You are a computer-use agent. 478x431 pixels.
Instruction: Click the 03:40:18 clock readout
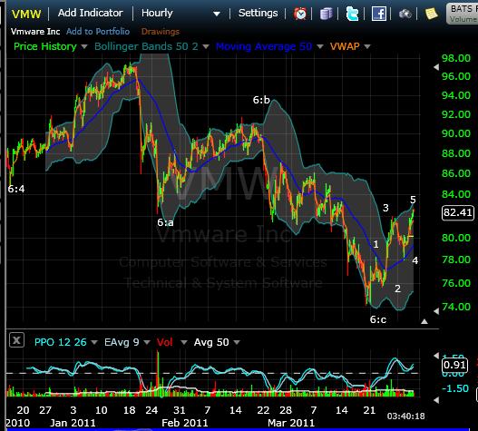405,416
